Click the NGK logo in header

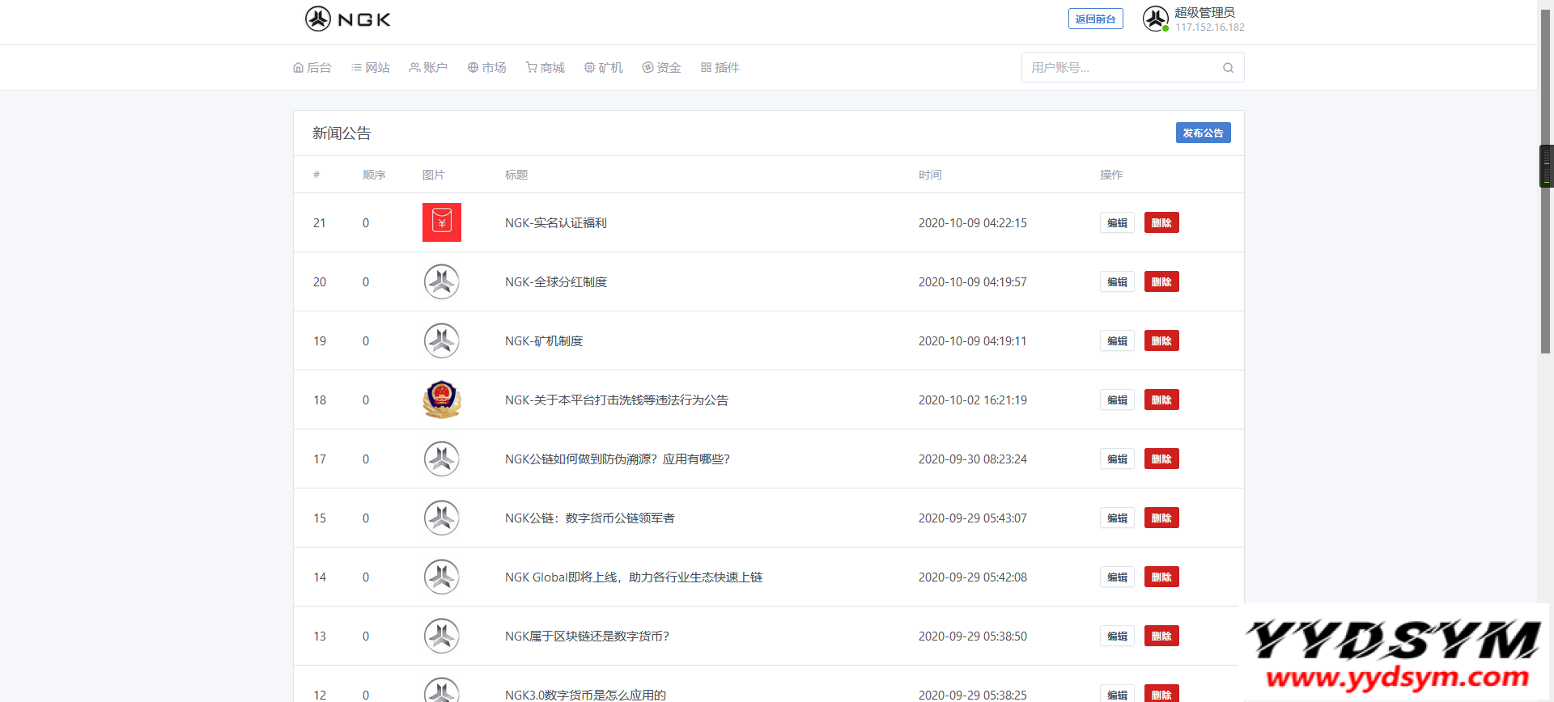[x=348, y=19]
